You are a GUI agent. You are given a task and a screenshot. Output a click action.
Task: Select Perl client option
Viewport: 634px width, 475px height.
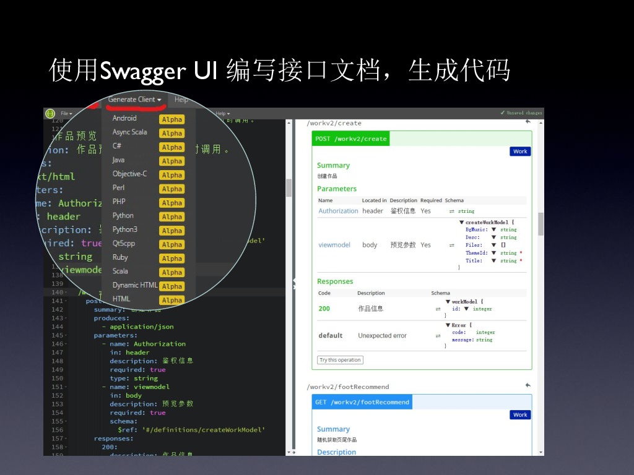[118, 188]
